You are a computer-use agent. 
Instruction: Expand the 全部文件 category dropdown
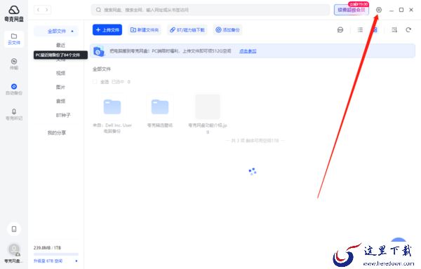click(x=72, y=32)
